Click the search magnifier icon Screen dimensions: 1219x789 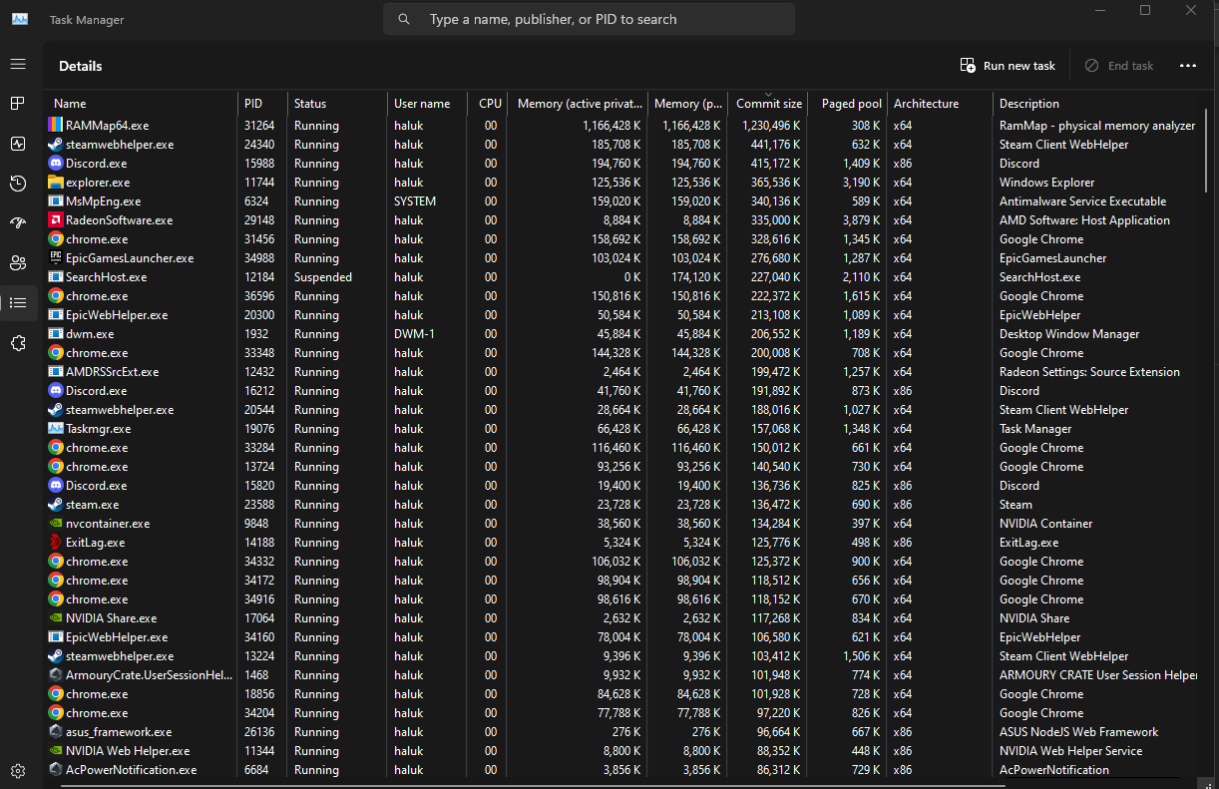point(404,19)
